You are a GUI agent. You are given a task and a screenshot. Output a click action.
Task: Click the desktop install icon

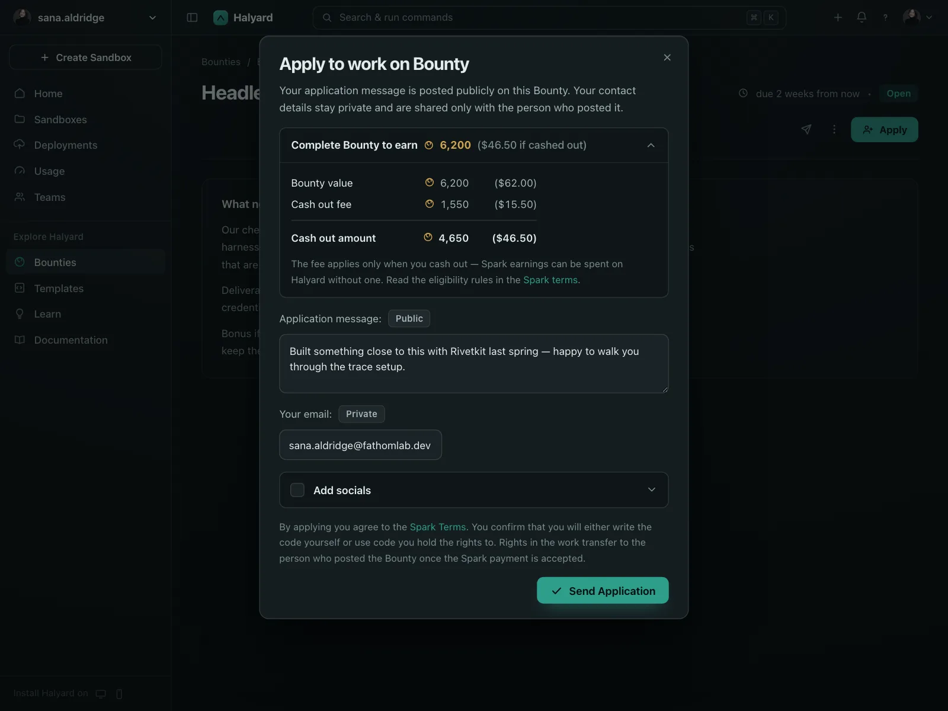(101, 694)
